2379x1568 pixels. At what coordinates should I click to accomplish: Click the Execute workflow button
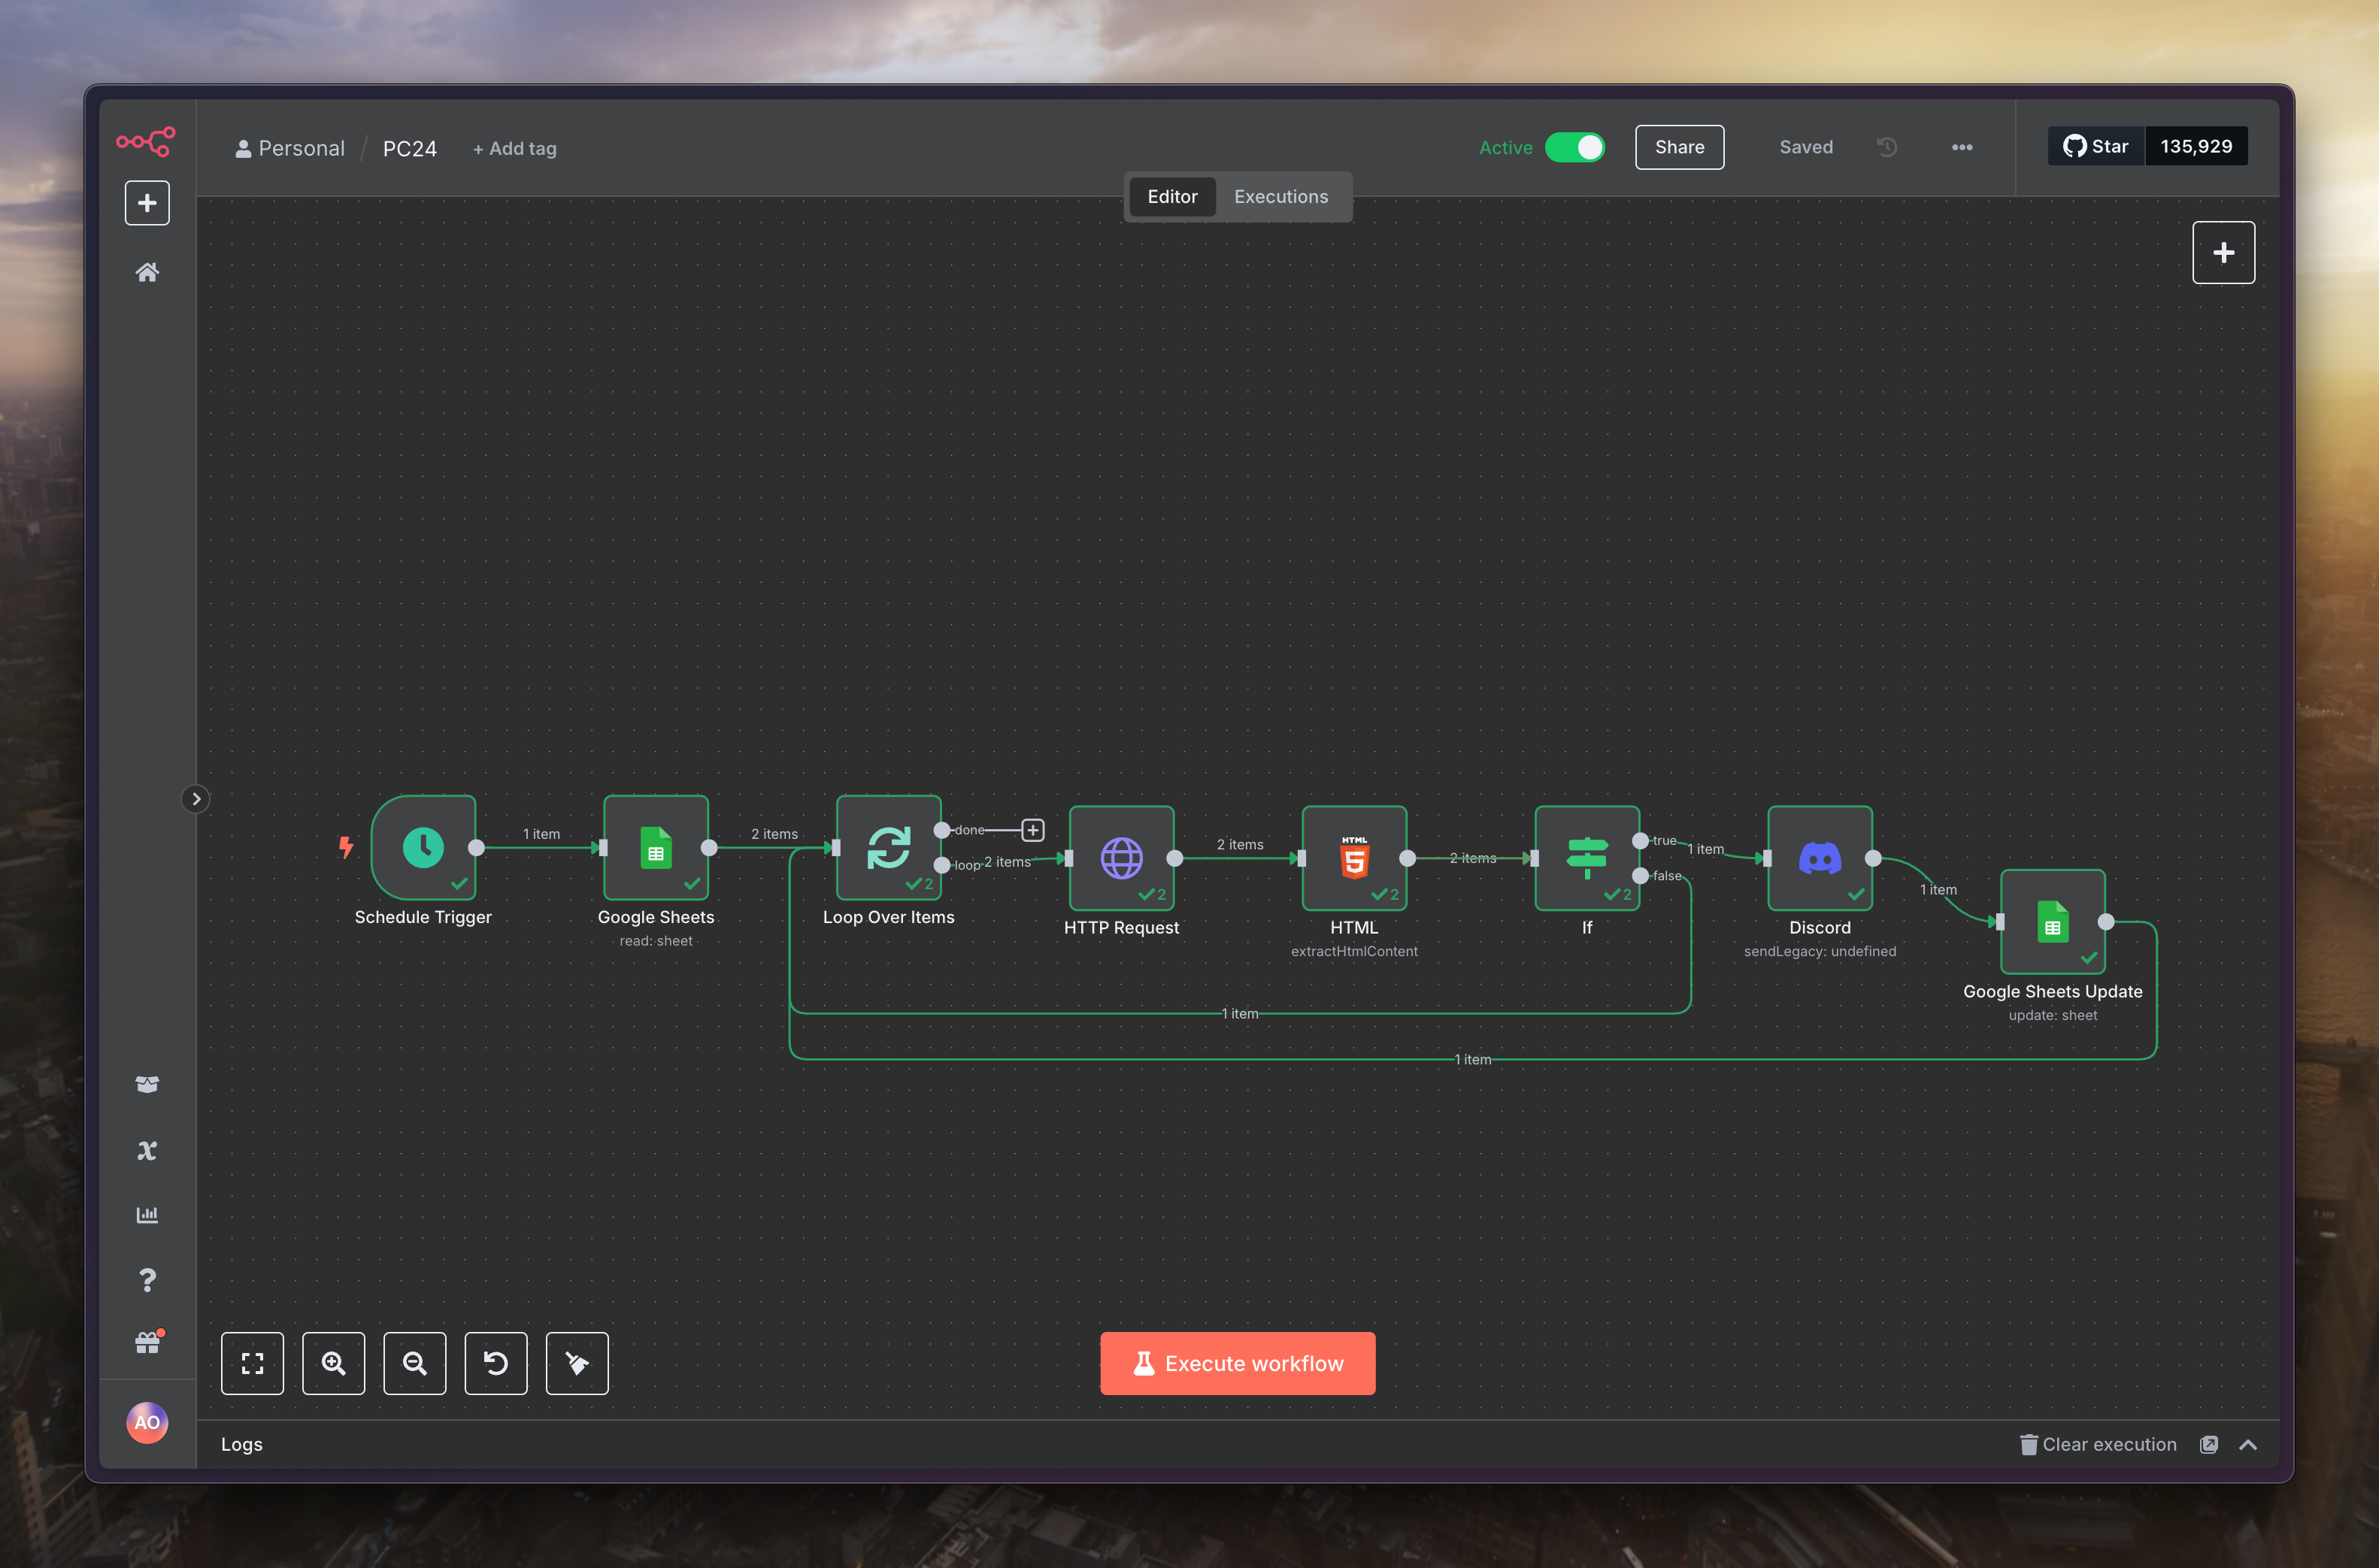1237,1363
